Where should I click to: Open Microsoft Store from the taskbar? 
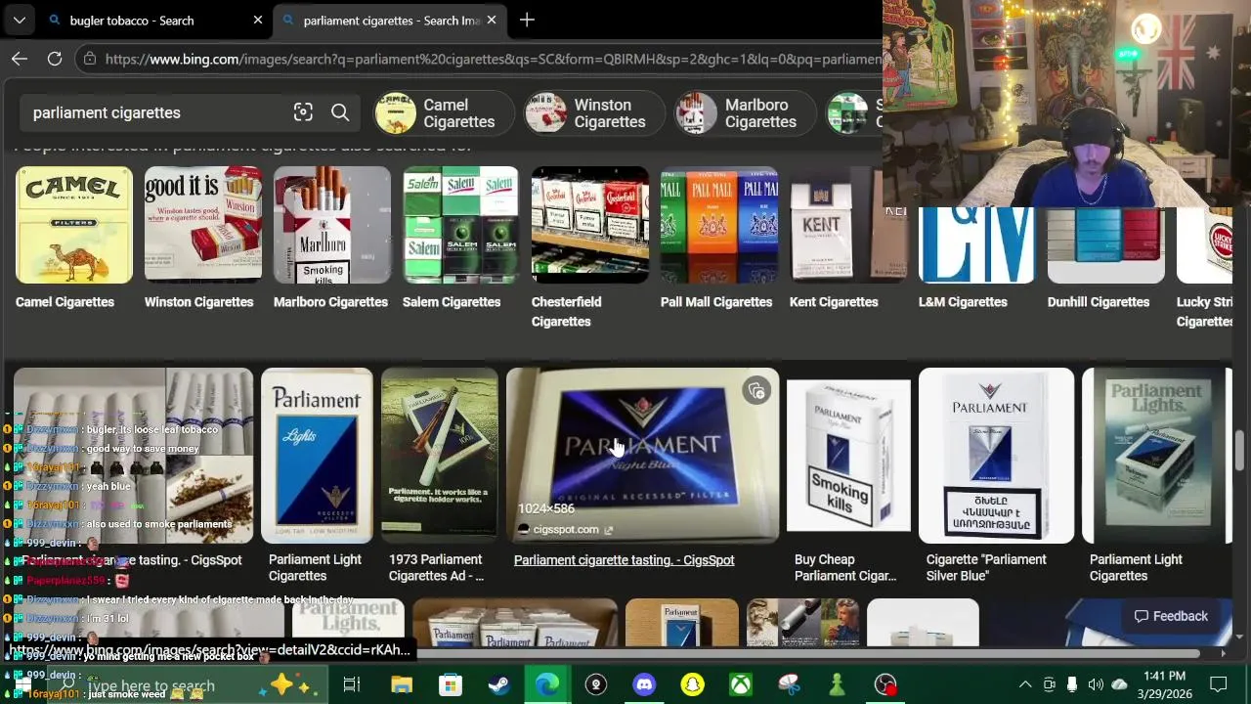450,684
